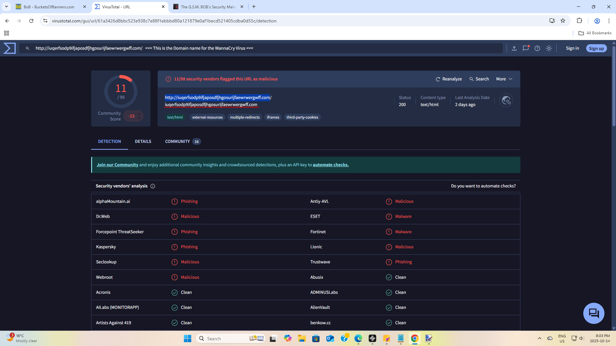Open the tab search dropdown arrow
This screenshot has width=616, height=346.
pyautogui.click(x=6, y=7)
